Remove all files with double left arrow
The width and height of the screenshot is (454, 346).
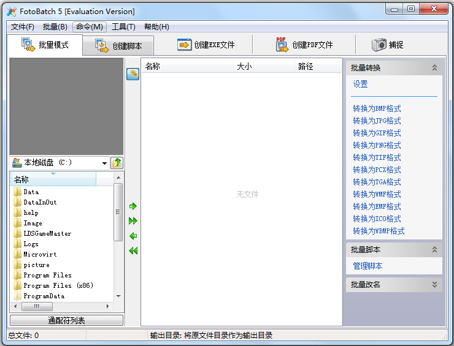(x=133, y=250)
